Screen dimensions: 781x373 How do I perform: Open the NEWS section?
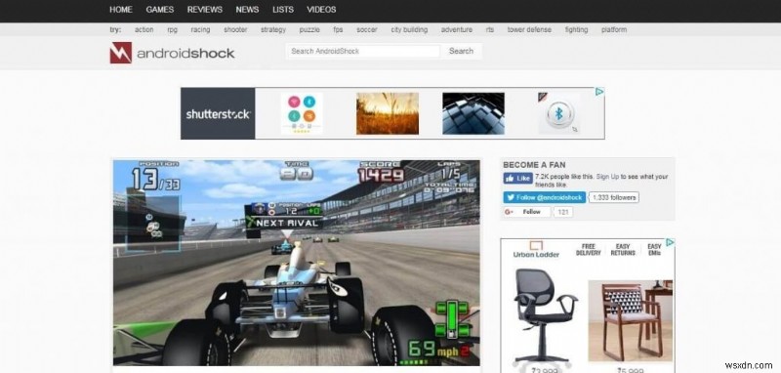pyautogui.click(x=248, y=10)
